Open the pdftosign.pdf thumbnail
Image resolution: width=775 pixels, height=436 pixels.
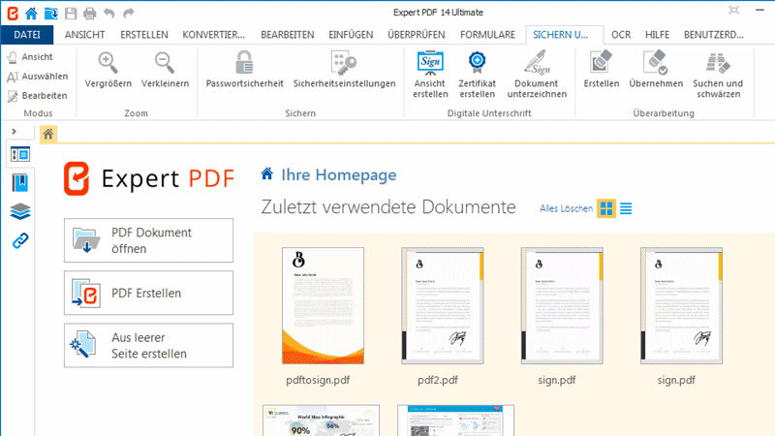[323, 305]
